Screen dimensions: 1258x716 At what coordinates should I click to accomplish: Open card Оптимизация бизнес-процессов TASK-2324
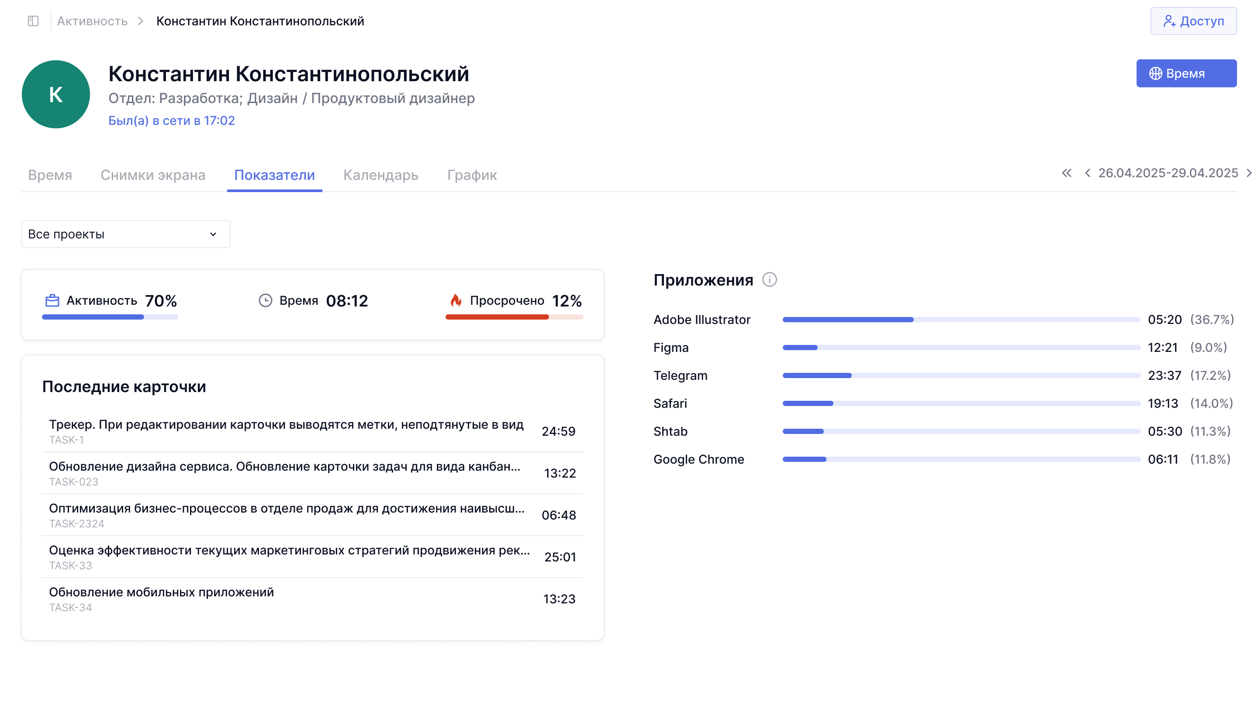click(312, 515)
